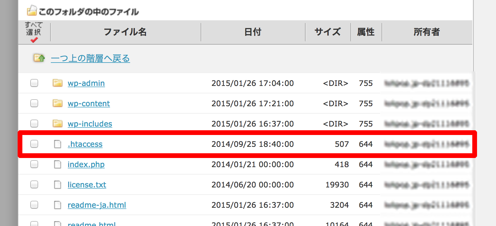This screenshot has width=496, height=226.
Task: Click the 644 attribute of .htaccess
Action: coord(366,144)
